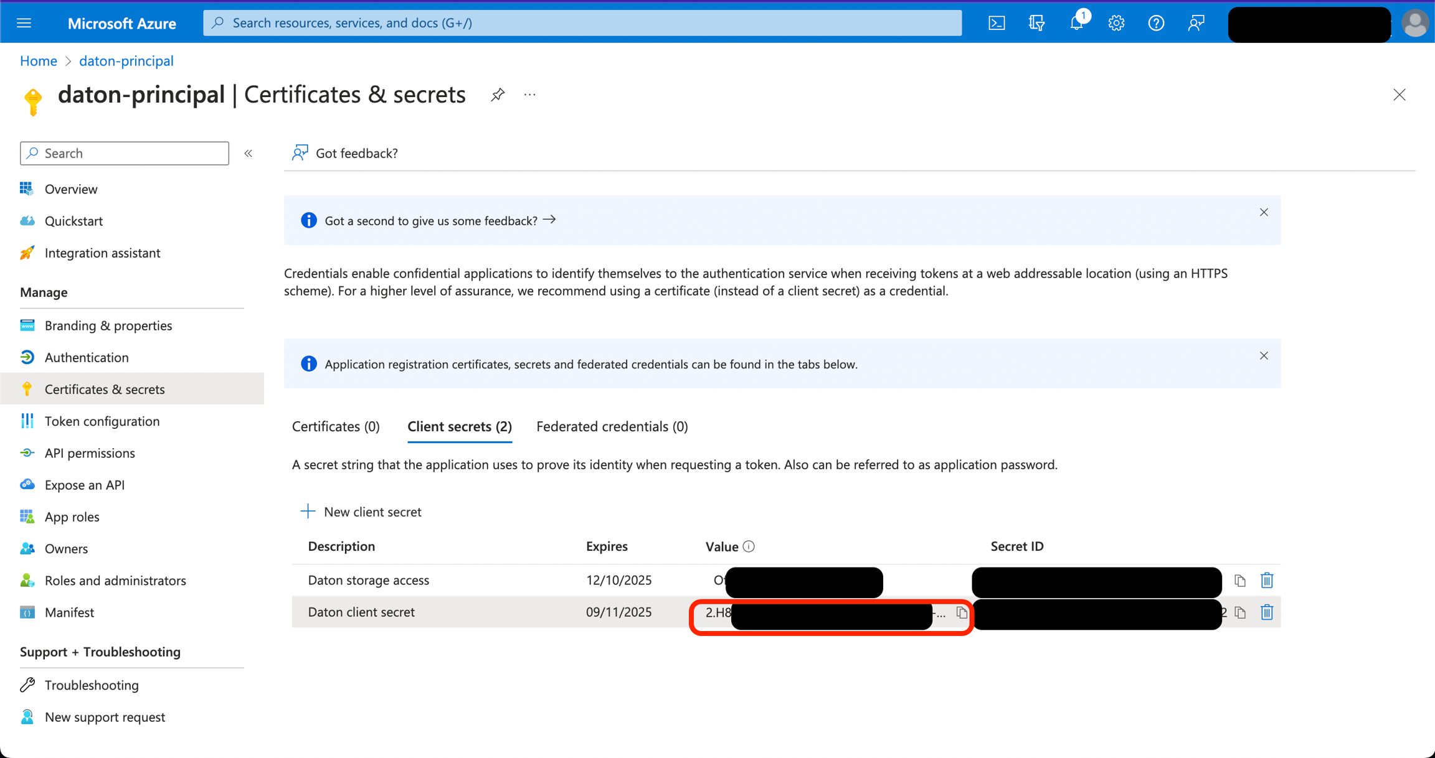
Task: Dismiss the feedback info banner
Action: click(1264, 213)
